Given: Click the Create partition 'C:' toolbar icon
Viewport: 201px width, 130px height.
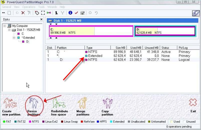Looking at the screenshot, I should (x=17, y=13).
